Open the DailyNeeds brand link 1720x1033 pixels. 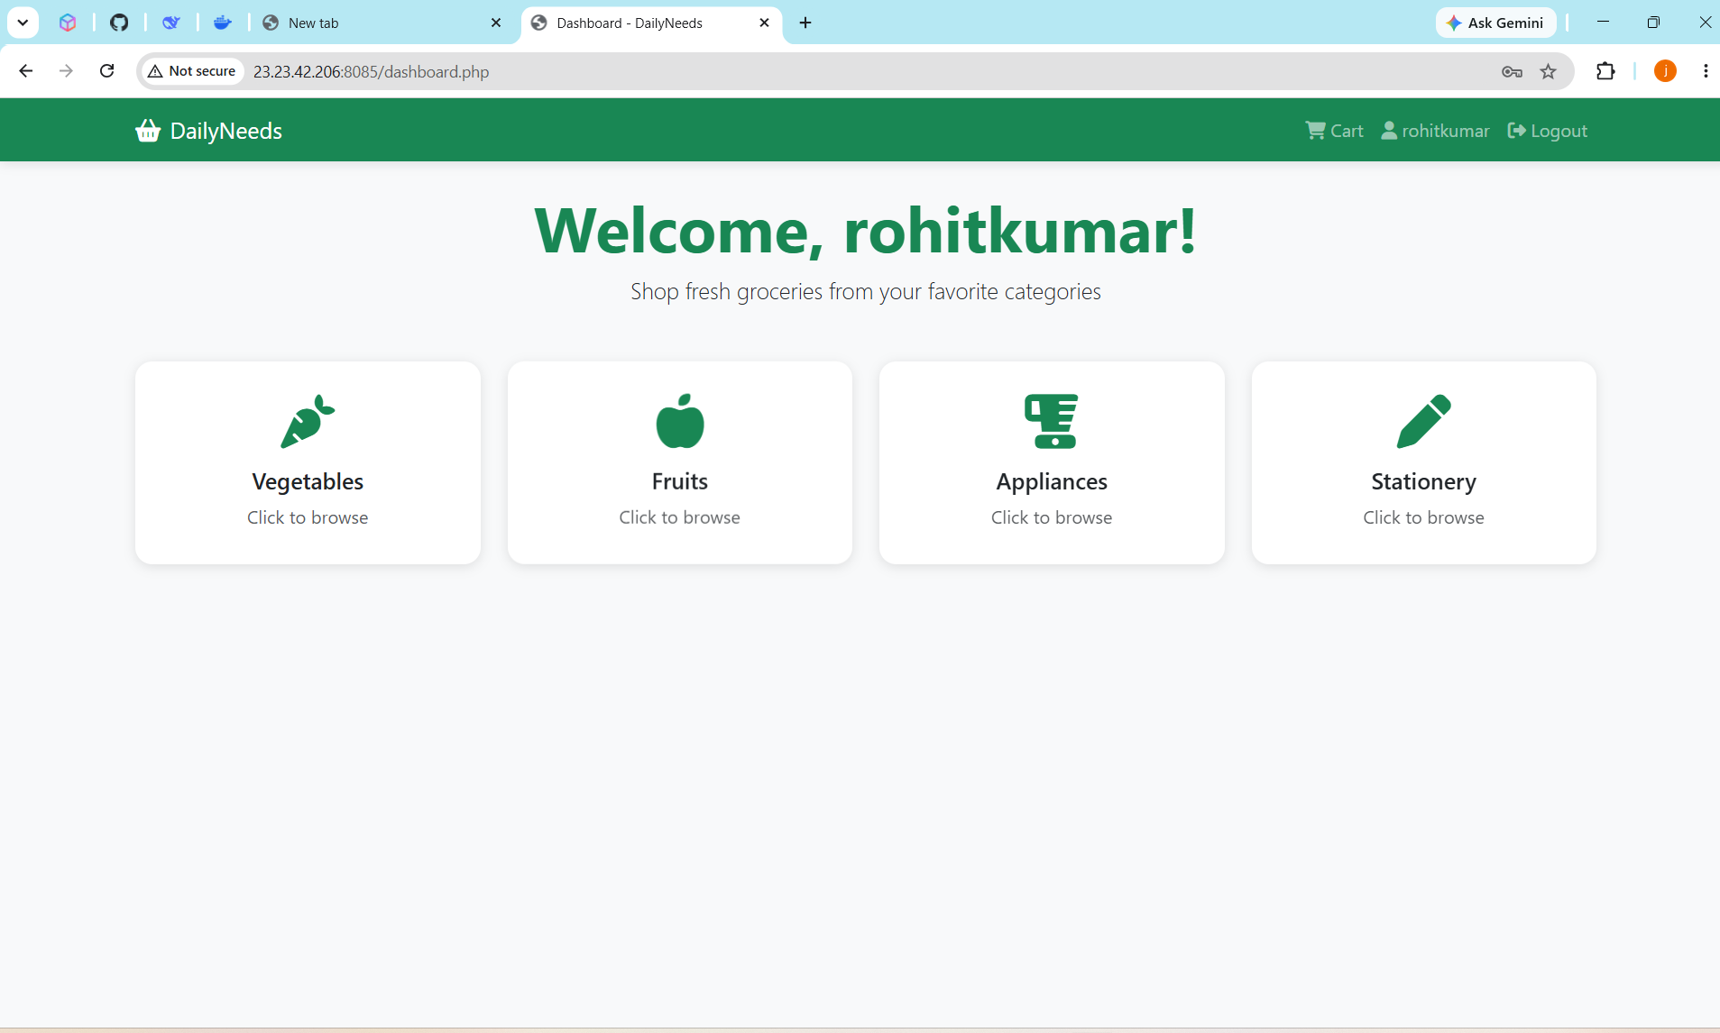(x=208, y=131)
